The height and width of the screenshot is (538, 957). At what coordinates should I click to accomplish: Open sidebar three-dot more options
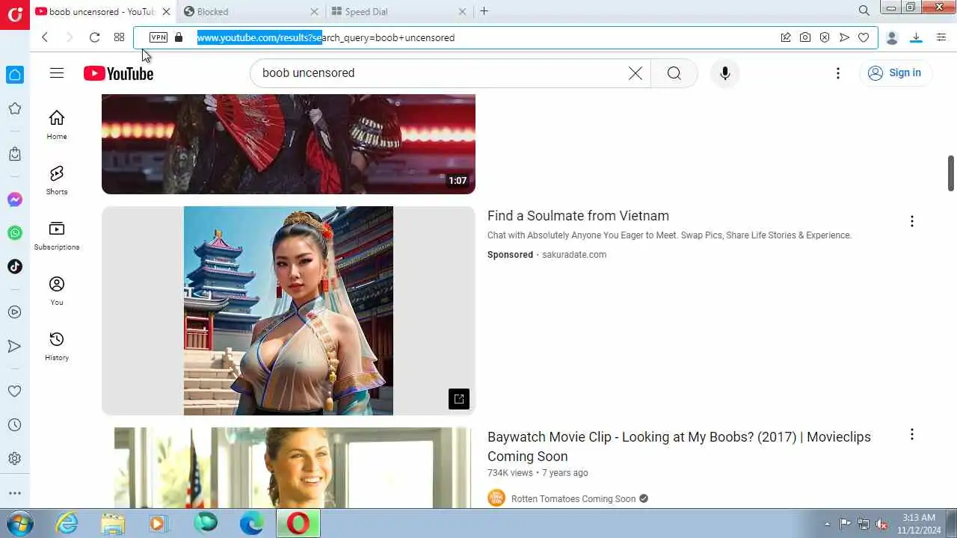pyautogui.click(x=14, y=493)
